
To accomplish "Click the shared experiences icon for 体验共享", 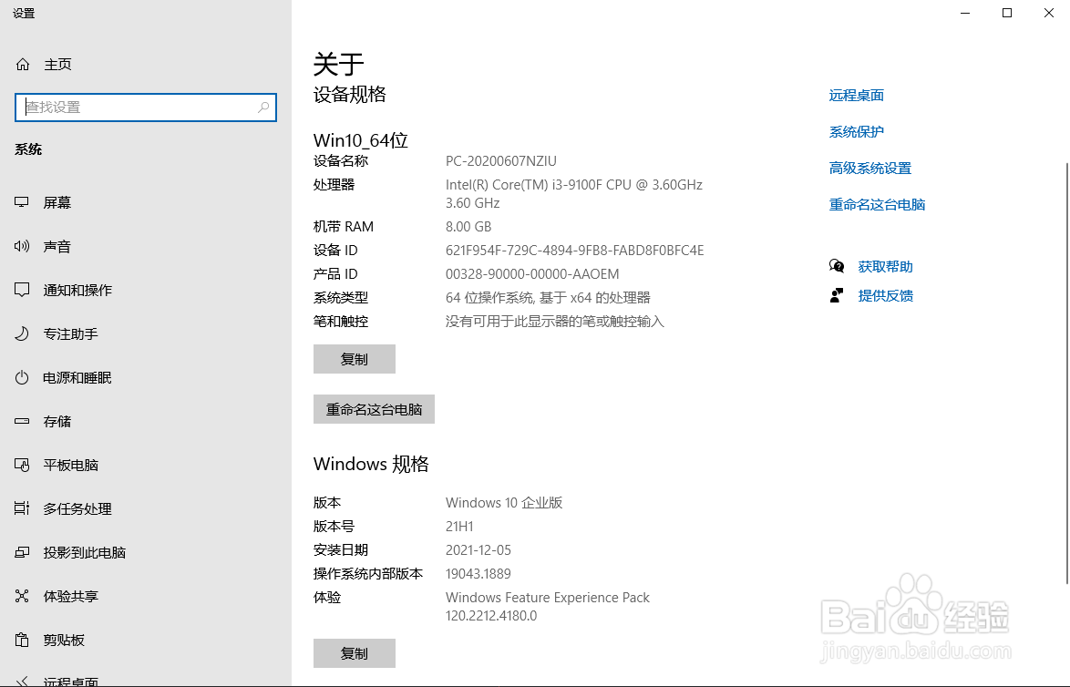I will pos(22,596).
